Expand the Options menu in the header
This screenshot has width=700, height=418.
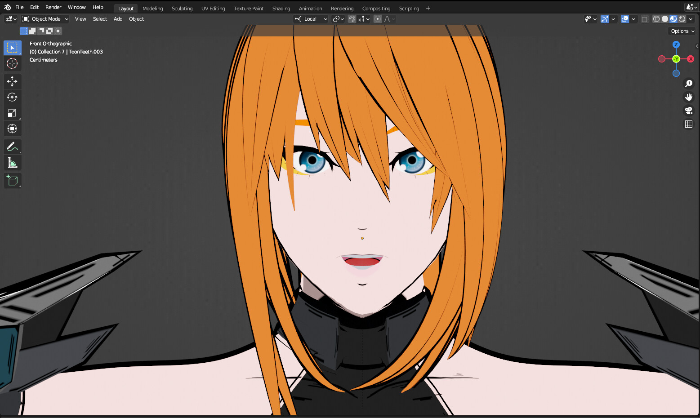(x=682, y=31)
